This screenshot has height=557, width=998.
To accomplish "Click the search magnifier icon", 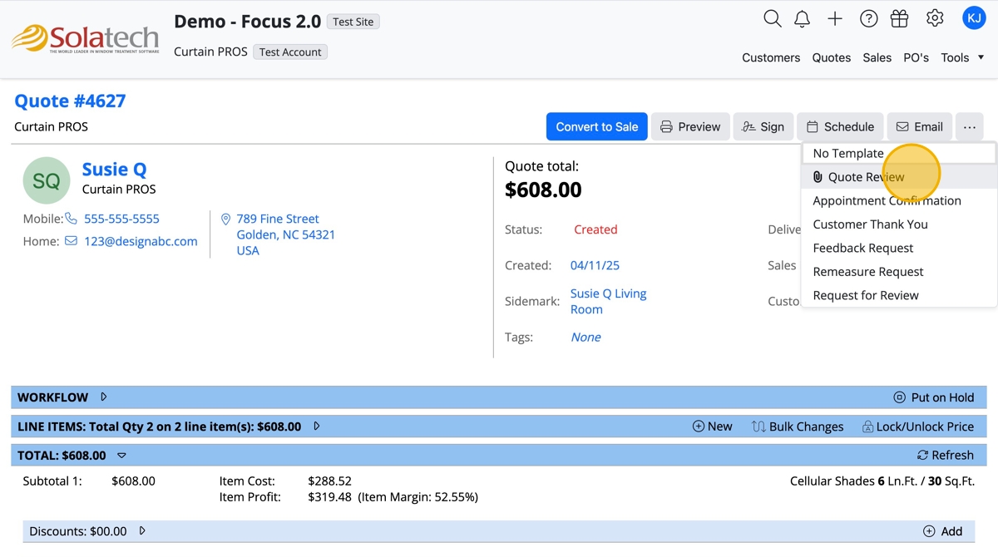I will (x=773, y=18).
